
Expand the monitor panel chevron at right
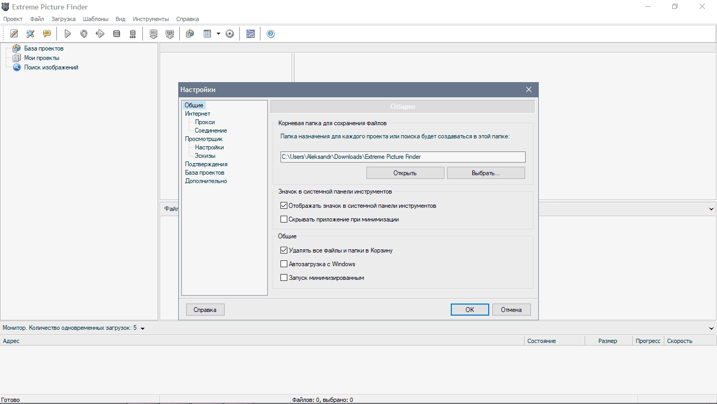point(711,328)
